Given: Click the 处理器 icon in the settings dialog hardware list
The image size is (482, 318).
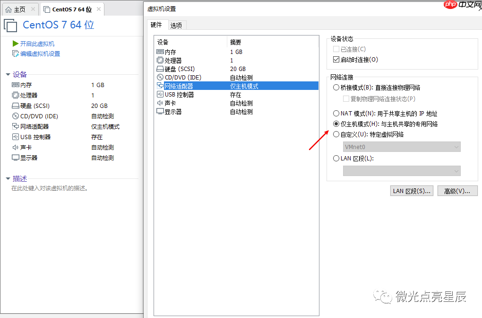Looking at the screenshot, I should pyautogui.click(x=160, y=60).
